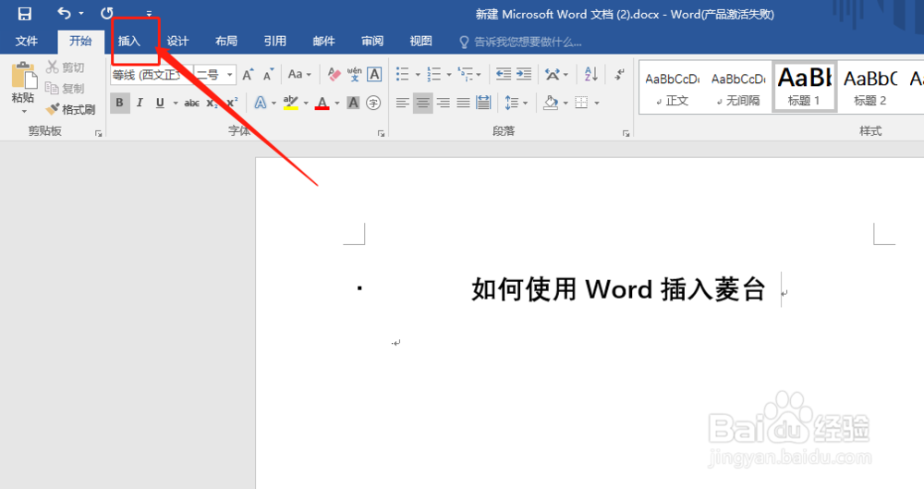
Task: Click the Tell Me search box
Action: point(520,42)
